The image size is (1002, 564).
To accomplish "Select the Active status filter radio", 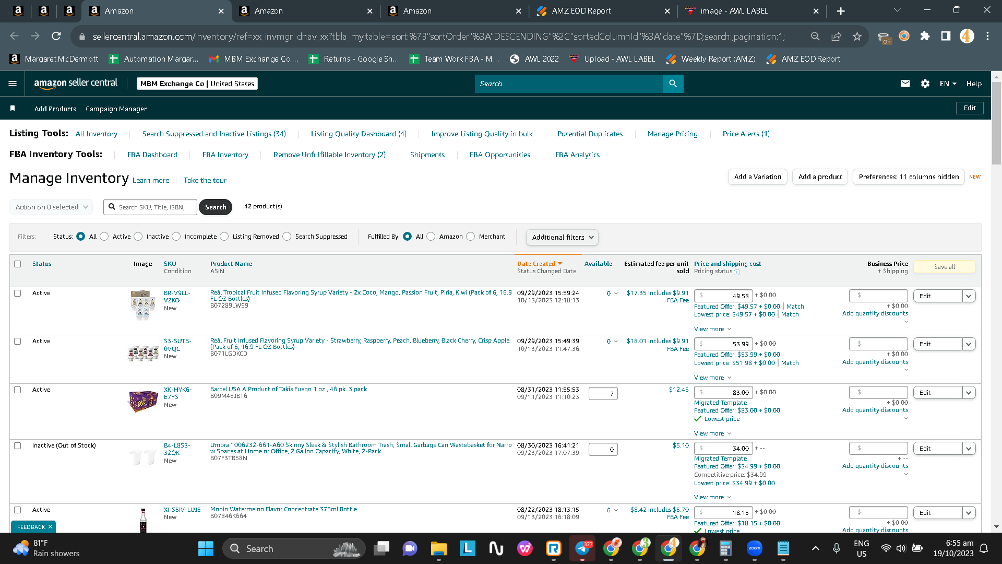I will click(x=104, y=237).
